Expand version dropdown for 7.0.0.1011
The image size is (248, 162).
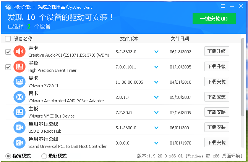click(x=156, y=67)
